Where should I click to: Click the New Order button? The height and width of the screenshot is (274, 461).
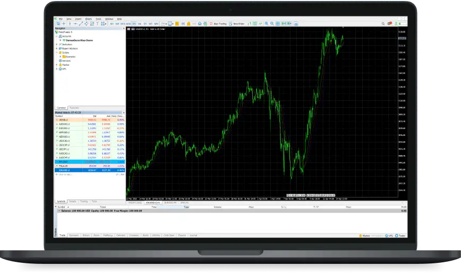[x=238, y=24]
